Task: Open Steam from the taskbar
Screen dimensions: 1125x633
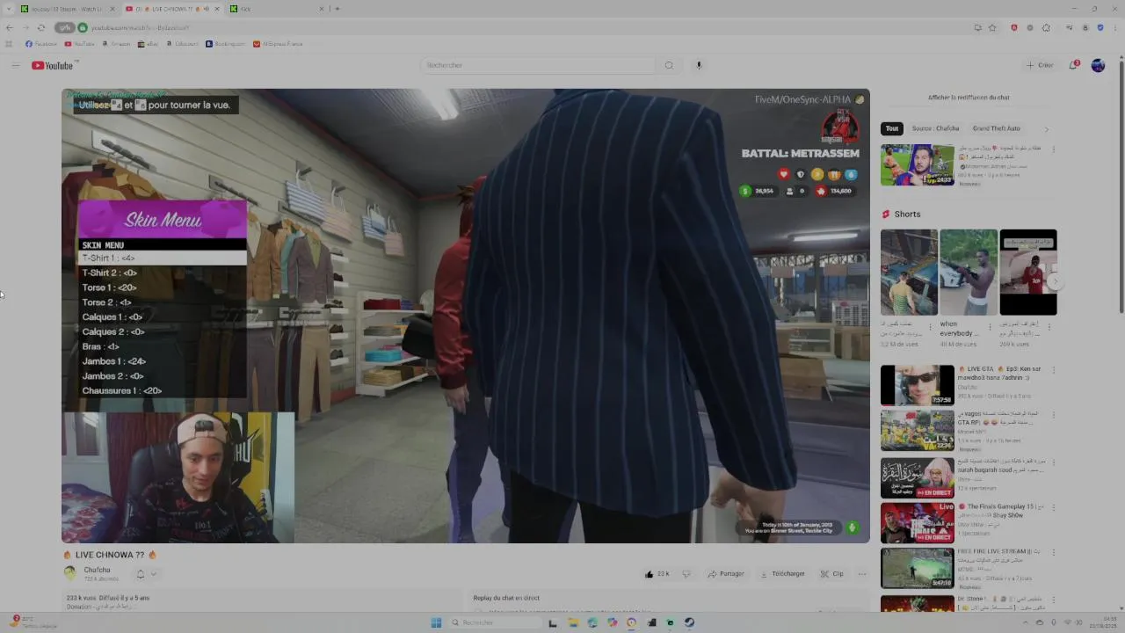Action: (690, 622)
